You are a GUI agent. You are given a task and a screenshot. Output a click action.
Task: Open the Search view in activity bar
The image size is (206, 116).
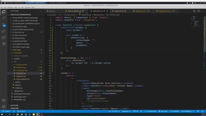click(4, 18)
